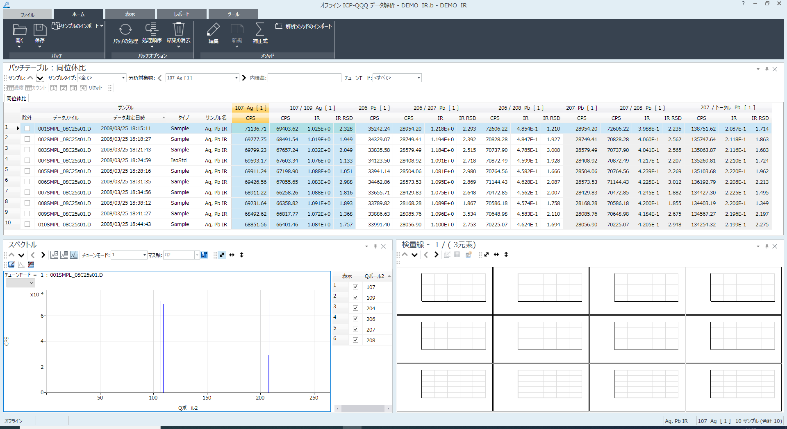Uncheck display of mass 107
The width and height of the screenshot is (787, 429).
click(355, 287)
